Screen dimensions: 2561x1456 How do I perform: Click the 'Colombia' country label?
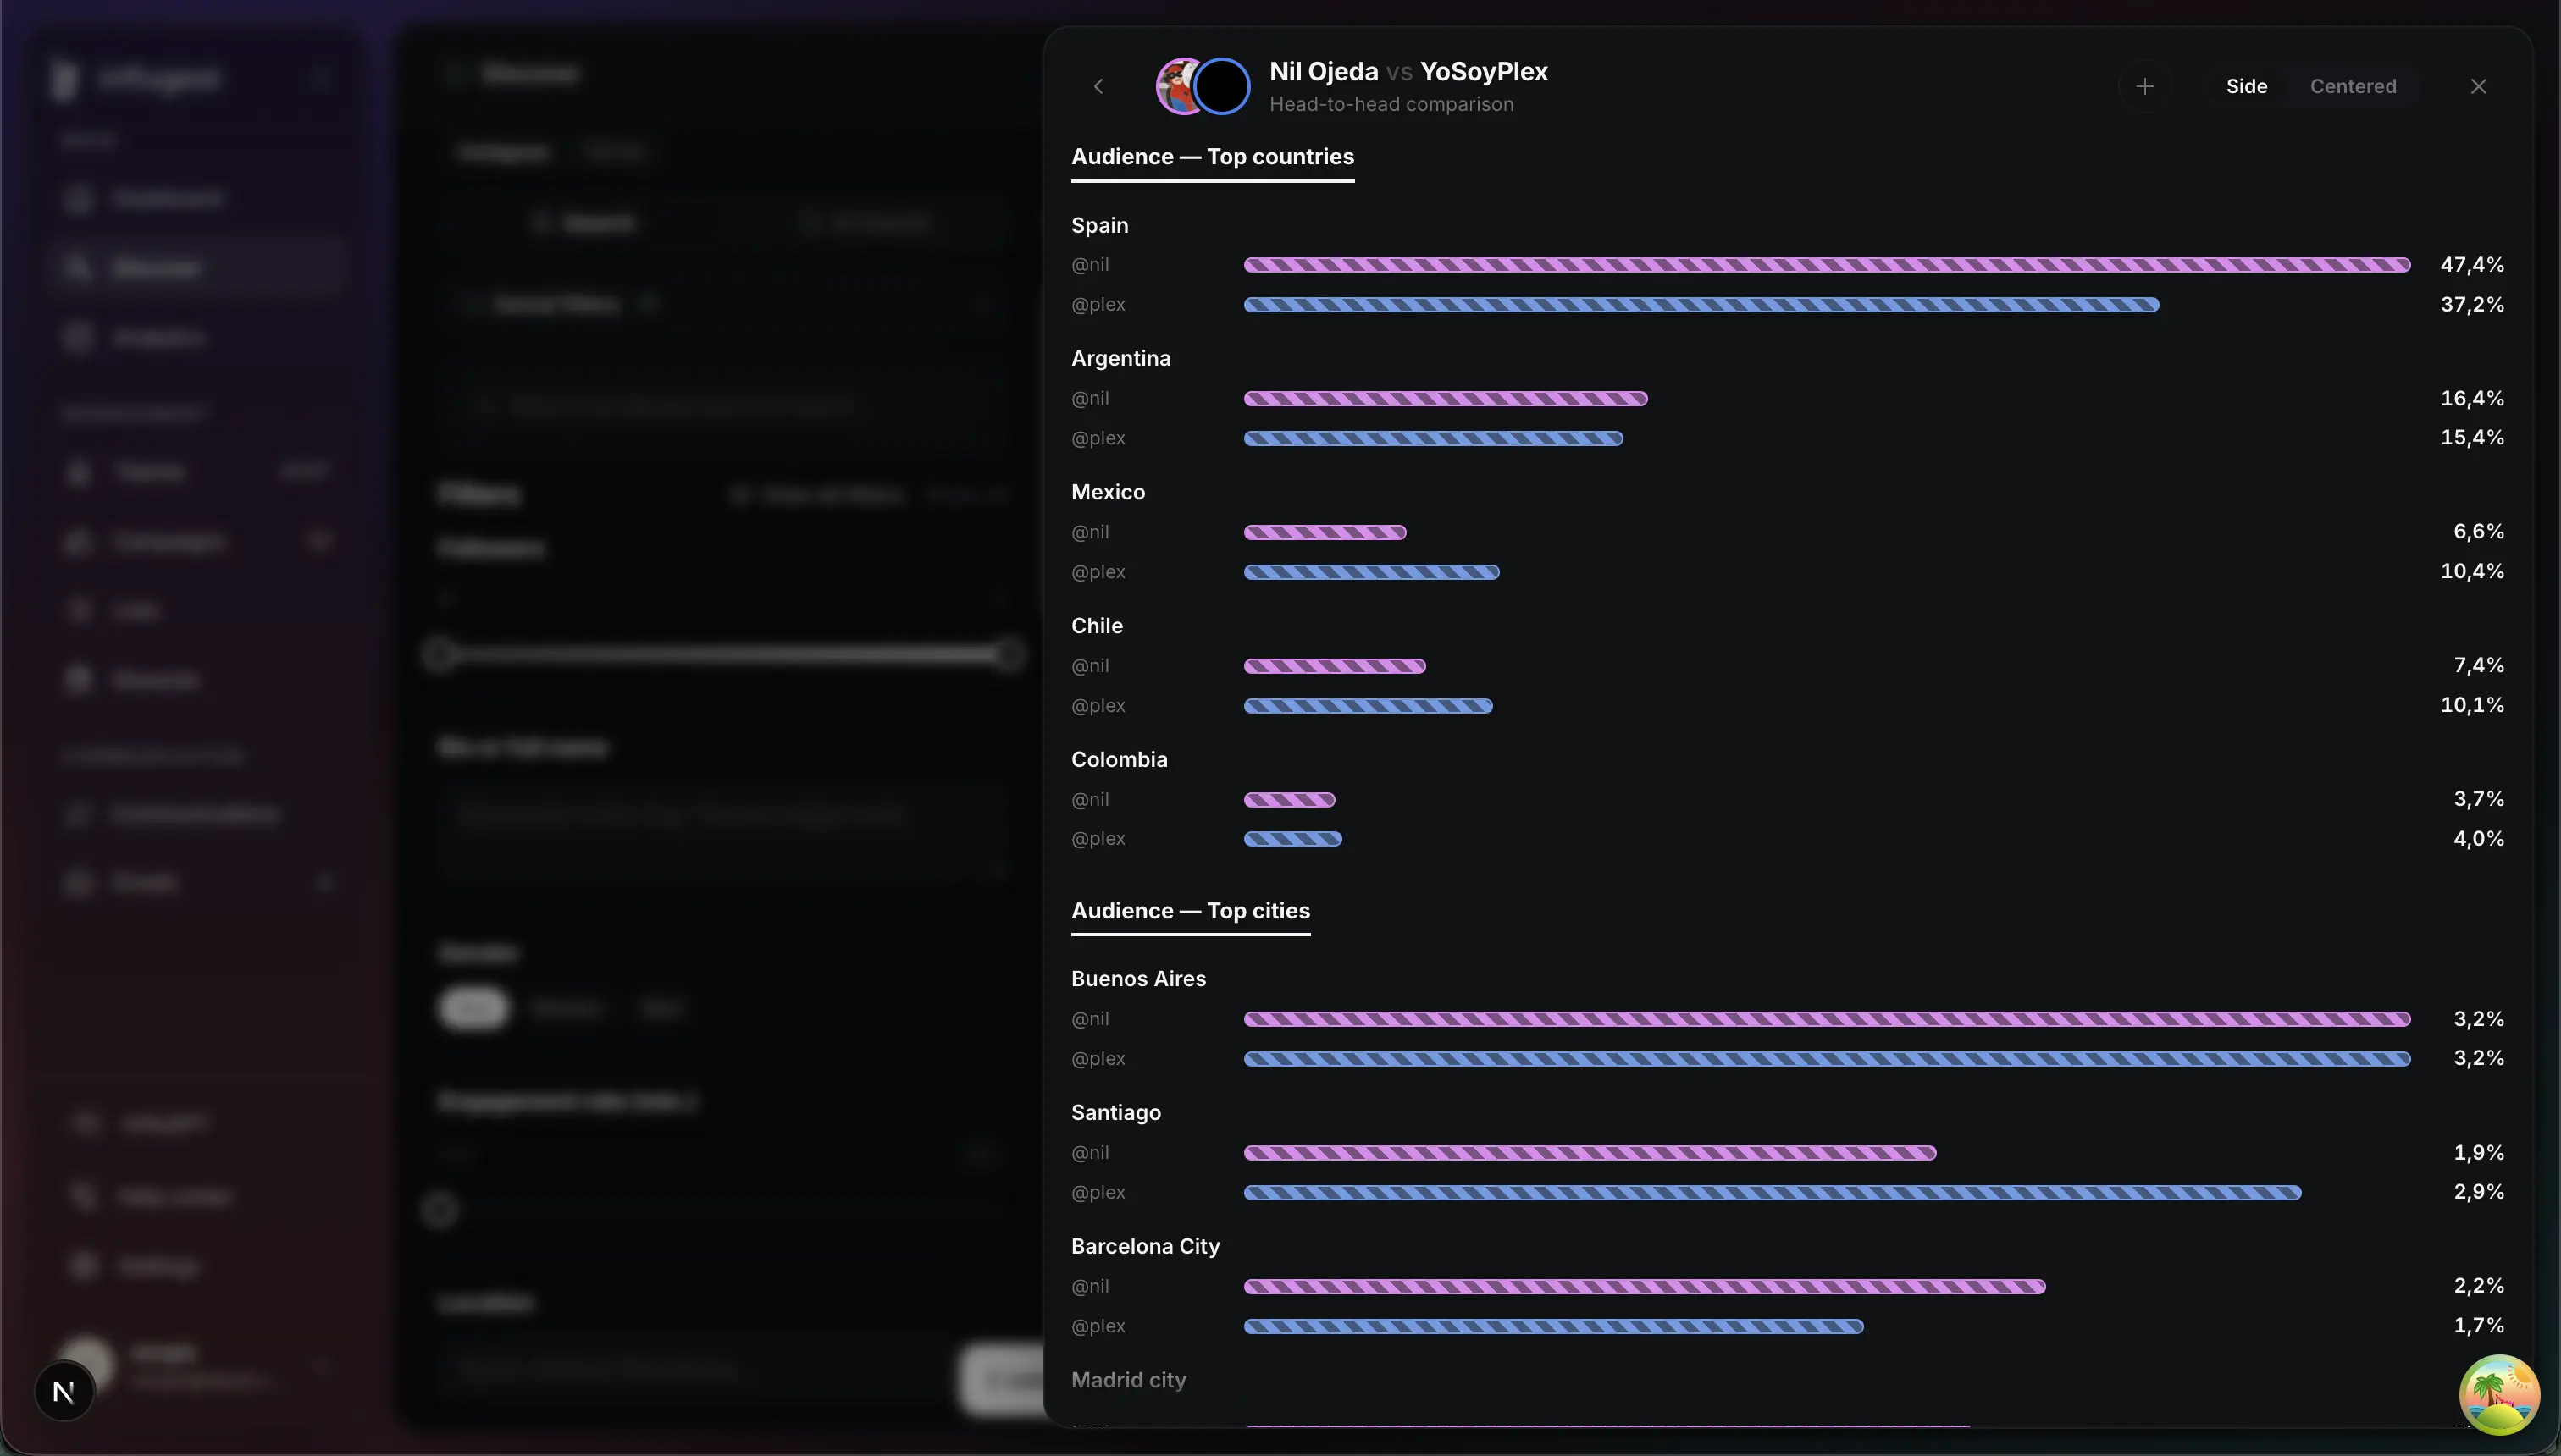click(x=1120, y=760)
